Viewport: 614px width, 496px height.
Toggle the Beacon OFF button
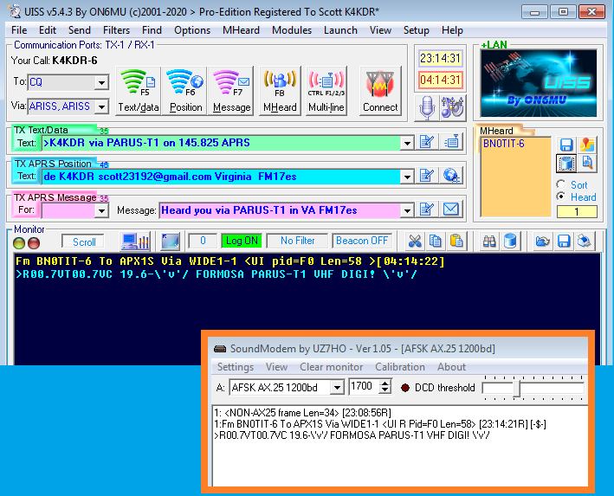coord(362,241)
